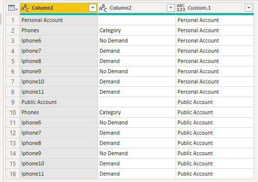Open Column1 filter dropdown
Screen dimensions: 258x182
tap(93, 8)
